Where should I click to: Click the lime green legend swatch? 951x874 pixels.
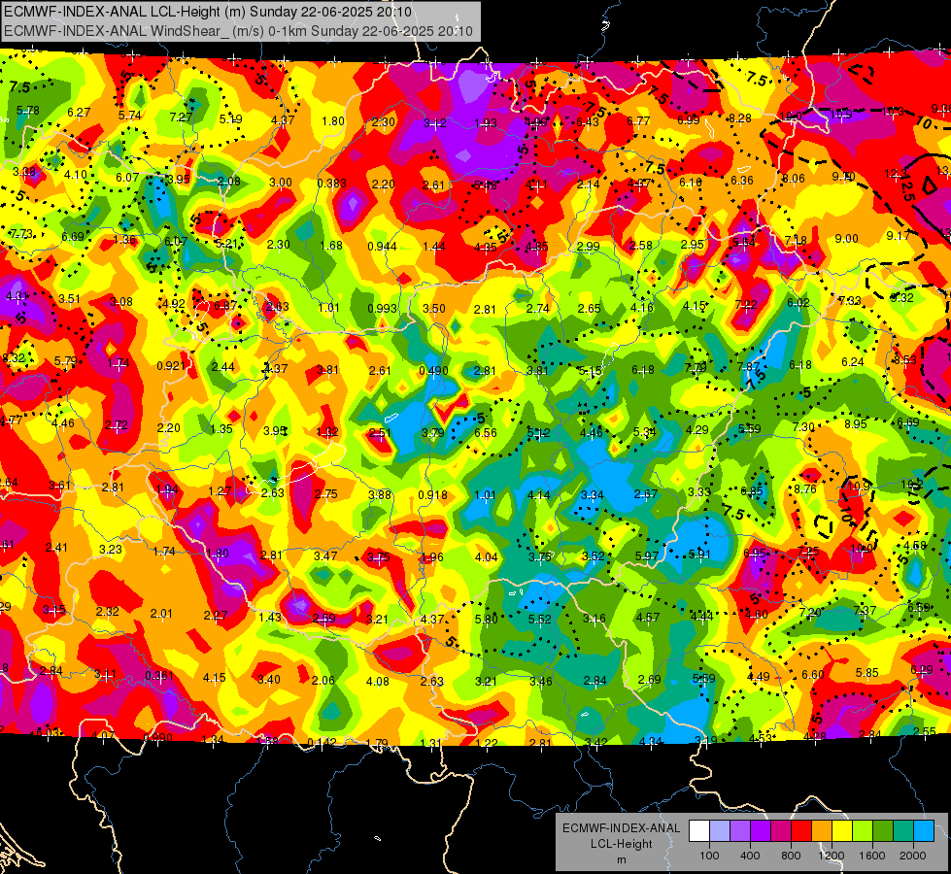tap(863, 830)
